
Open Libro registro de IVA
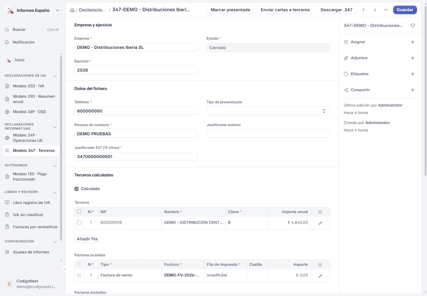[x=31, y=203]
